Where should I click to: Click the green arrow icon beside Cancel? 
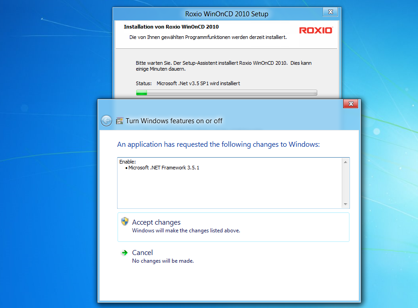click(124, 252)
